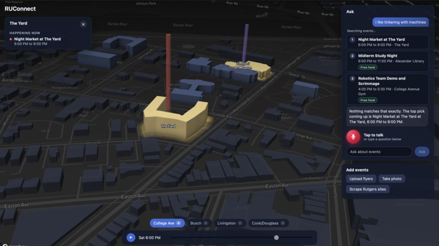This screenshot has width=439, height=246.
Task: Click the Ask submit button
Action: click(422, 152)
